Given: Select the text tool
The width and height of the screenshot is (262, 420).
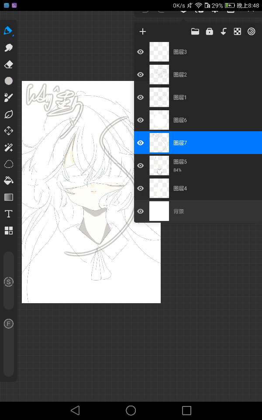Looking at the screenshot, I should (x=8, y=213).
